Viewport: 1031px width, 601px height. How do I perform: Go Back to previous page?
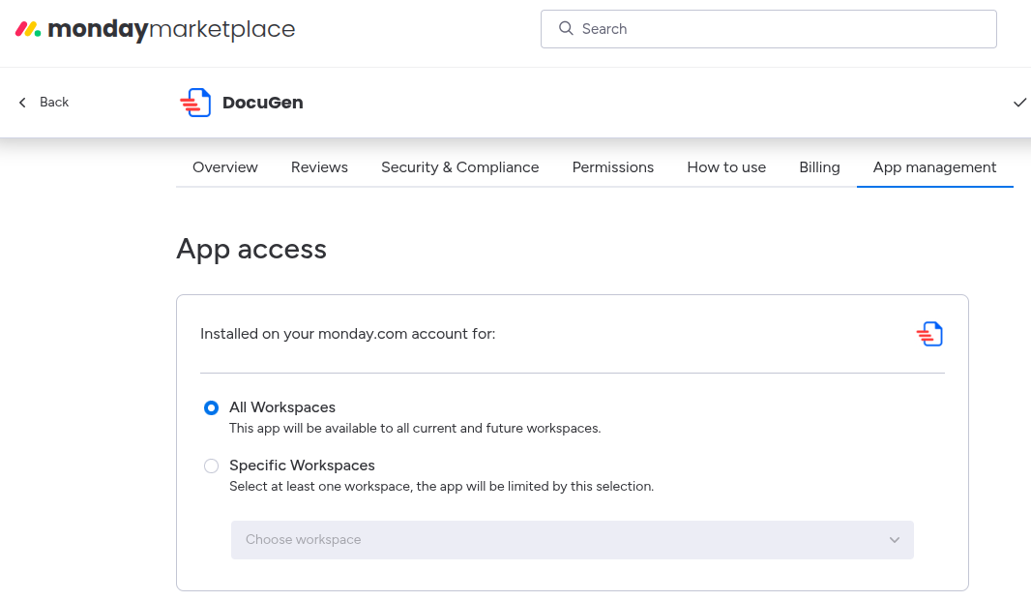(44, 102)
